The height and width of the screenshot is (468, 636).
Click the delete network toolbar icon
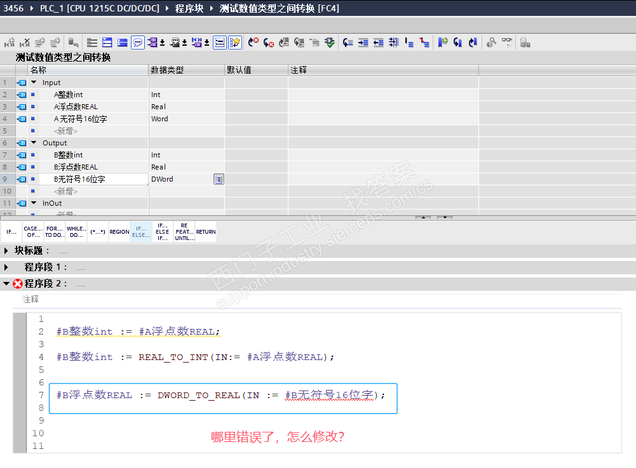tap(24, 43)
